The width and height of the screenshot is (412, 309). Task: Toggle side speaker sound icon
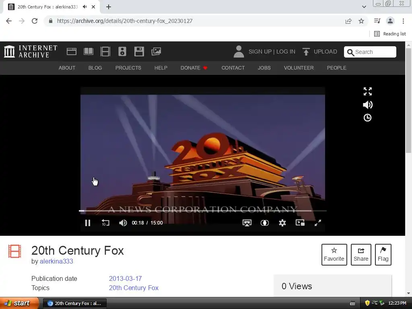tap(368, 105)
